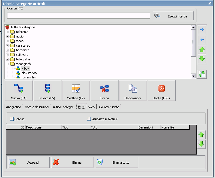Close the Tabella categorie articoli window
Image resolution: width=215 pixels, height=178 pixels.
coord(210,3)
